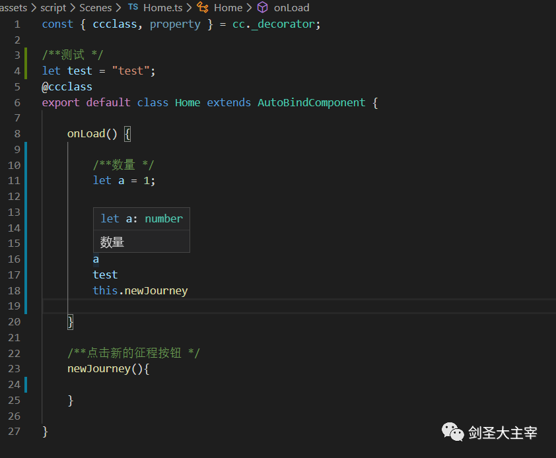Click the word test on line 17

coord(105,275)
